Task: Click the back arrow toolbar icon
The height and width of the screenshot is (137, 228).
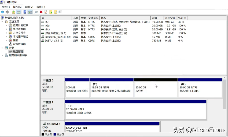Action: pyautogui.click(x=2, y=12)
